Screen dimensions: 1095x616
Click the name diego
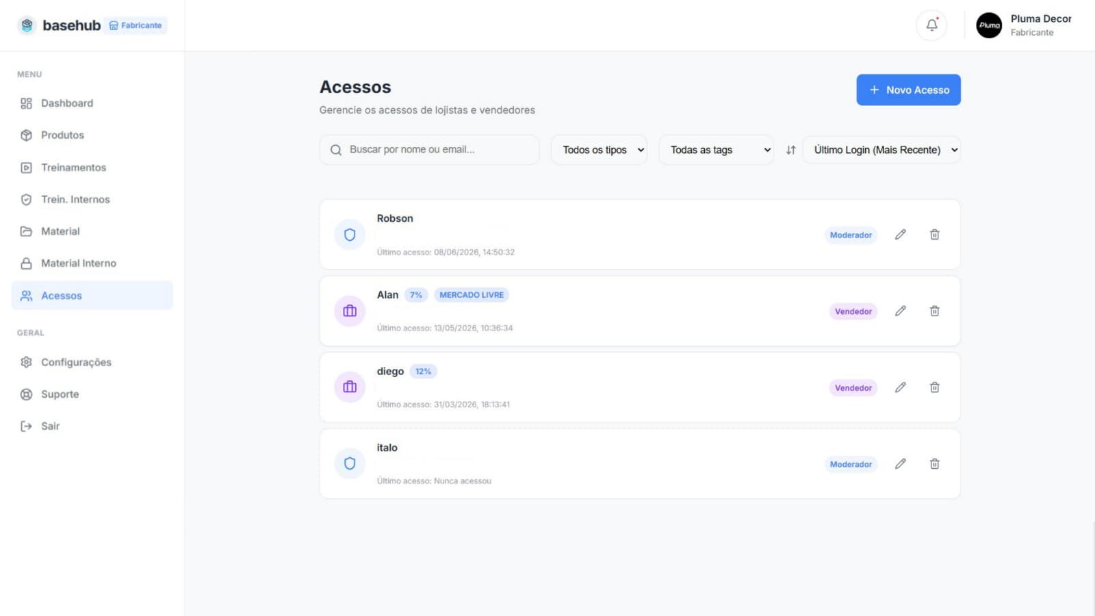click(x=390, y=372)
